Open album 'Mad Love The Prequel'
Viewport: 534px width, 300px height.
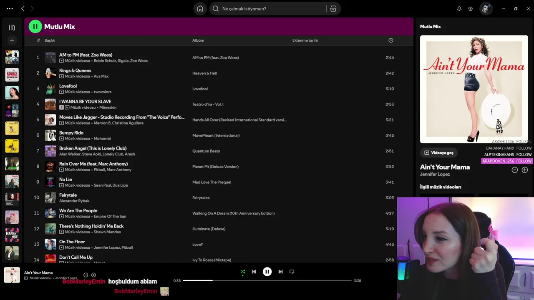click(212, 182)
